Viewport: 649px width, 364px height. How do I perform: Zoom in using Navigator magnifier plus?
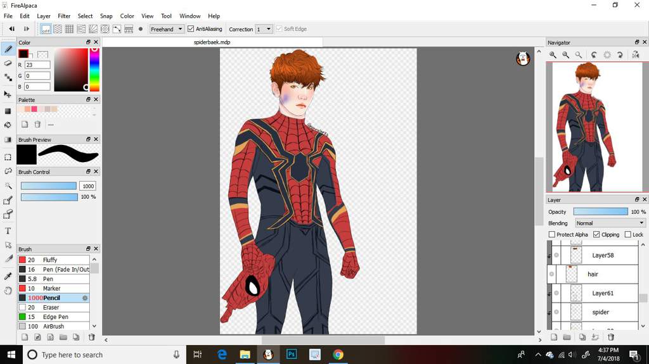[553, 54]
